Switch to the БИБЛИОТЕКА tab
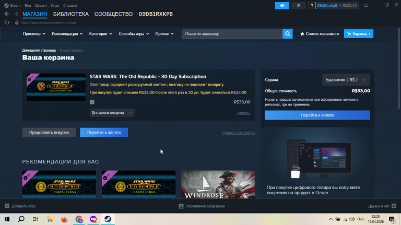Screen dimensions: 401x225 coord(71,14)
